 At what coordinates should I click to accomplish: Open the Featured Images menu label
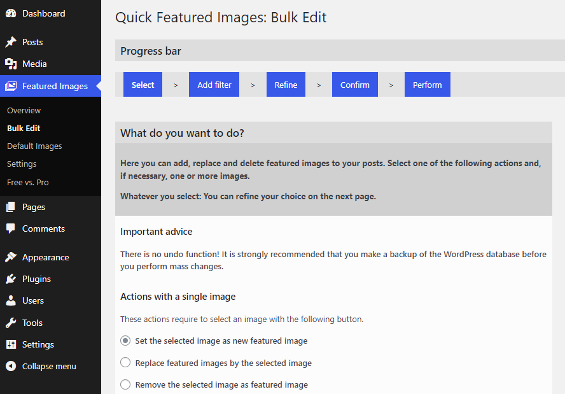point(55,86)
